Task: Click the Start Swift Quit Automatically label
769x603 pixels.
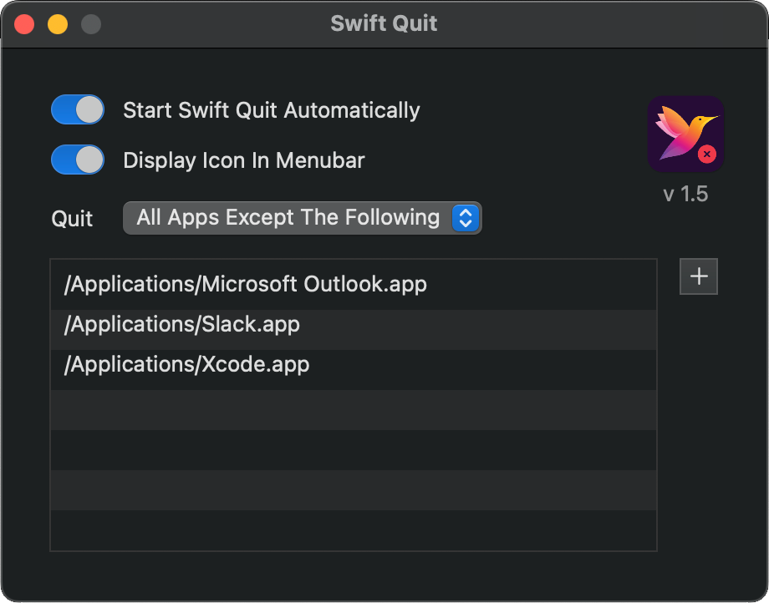Action: click(271, 110)
